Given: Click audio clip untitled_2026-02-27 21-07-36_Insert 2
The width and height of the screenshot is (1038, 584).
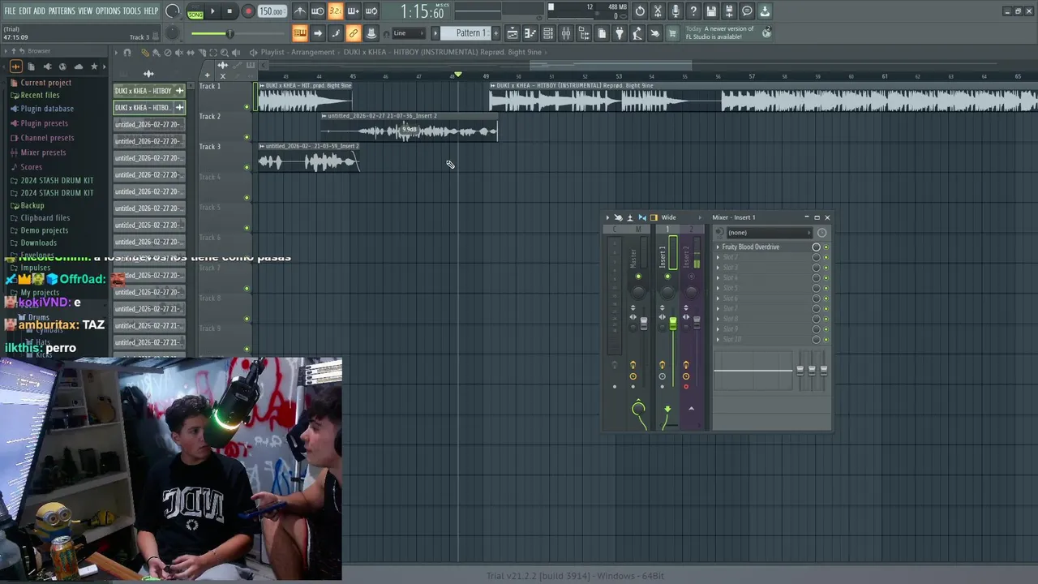Looking at the screenshot, I should 409,128.
